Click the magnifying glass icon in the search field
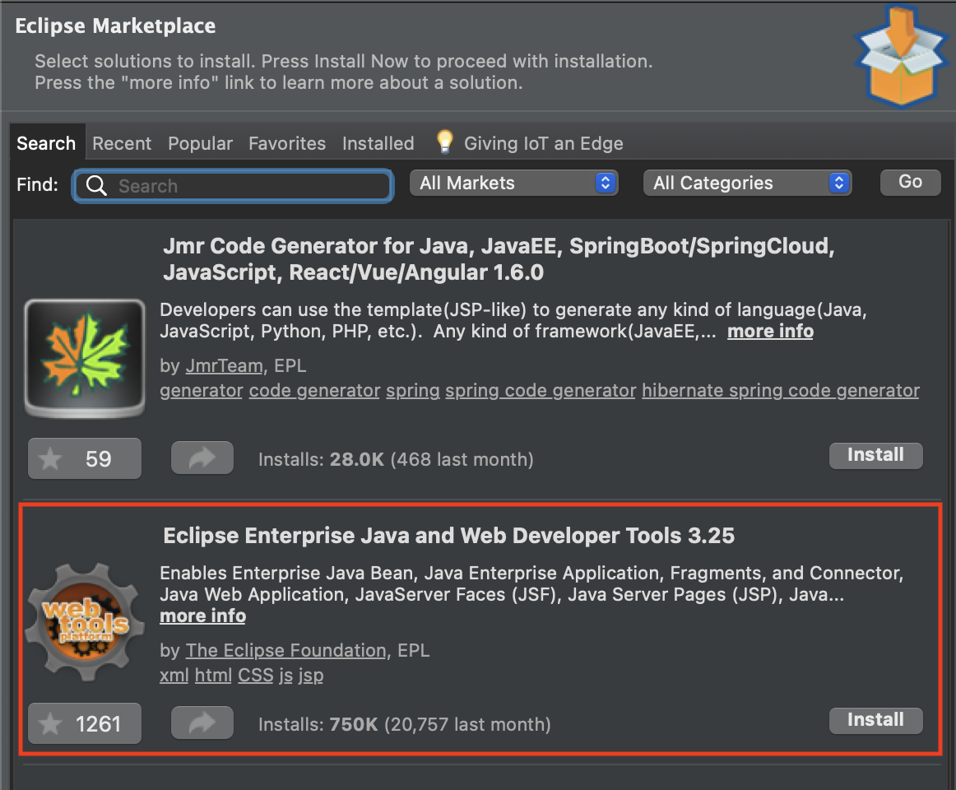 tap(96, 186)
